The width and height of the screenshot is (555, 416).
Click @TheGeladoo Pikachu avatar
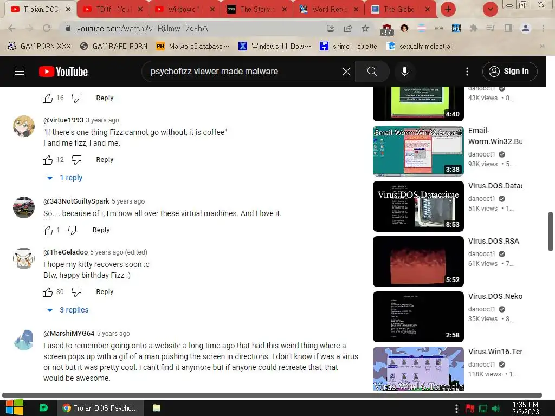point(24,258)
